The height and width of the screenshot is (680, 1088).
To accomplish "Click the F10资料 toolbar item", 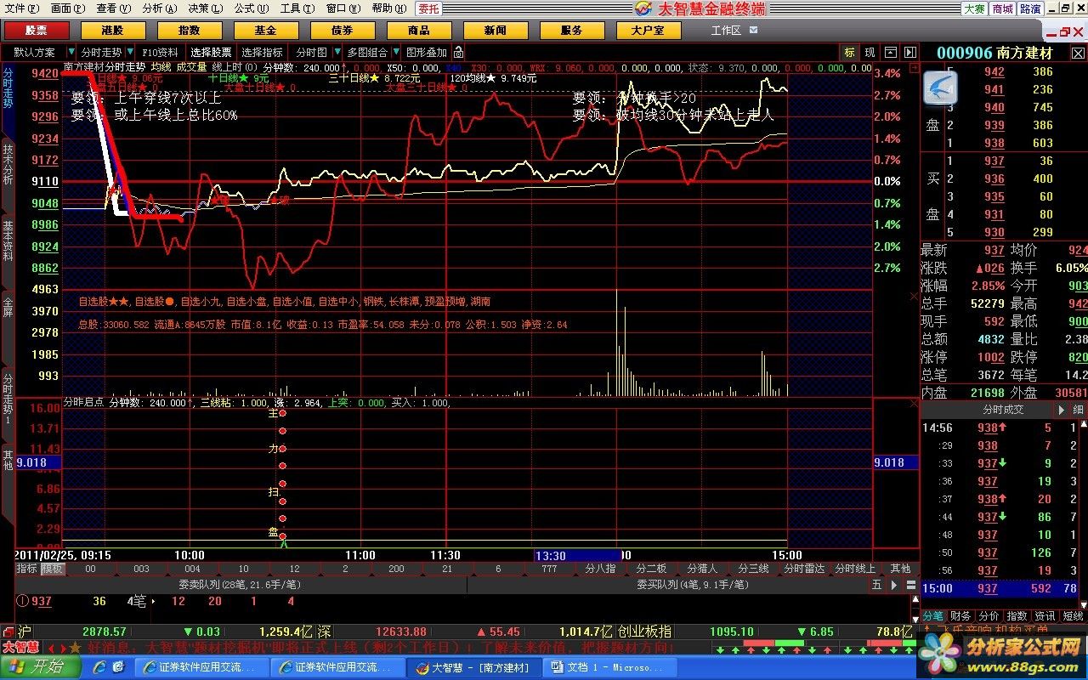I will pos(161,52).
